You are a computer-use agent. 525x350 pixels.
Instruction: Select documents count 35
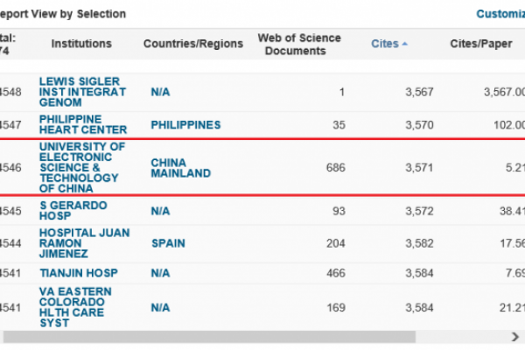(x=339, y=125)
